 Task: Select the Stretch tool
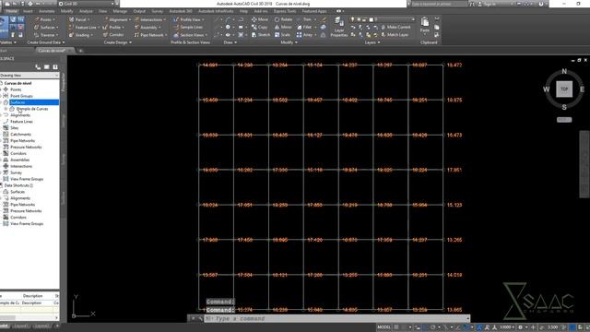coord(261,35)
